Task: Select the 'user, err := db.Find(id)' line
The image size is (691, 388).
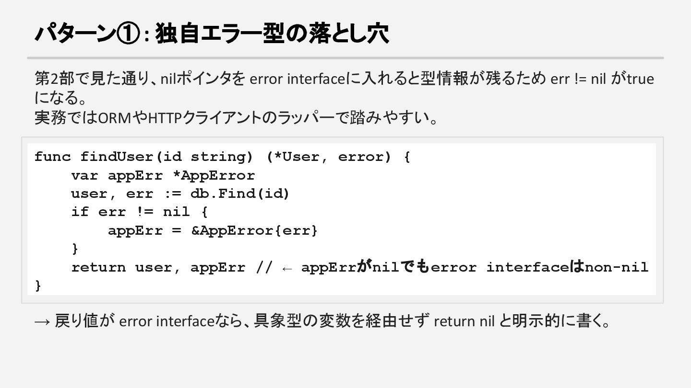Action: [x=180, y=194]
